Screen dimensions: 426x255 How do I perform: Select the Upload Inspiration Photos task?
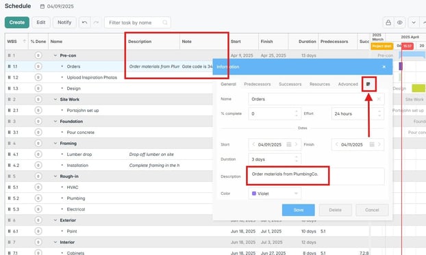(x=92, y=77)
